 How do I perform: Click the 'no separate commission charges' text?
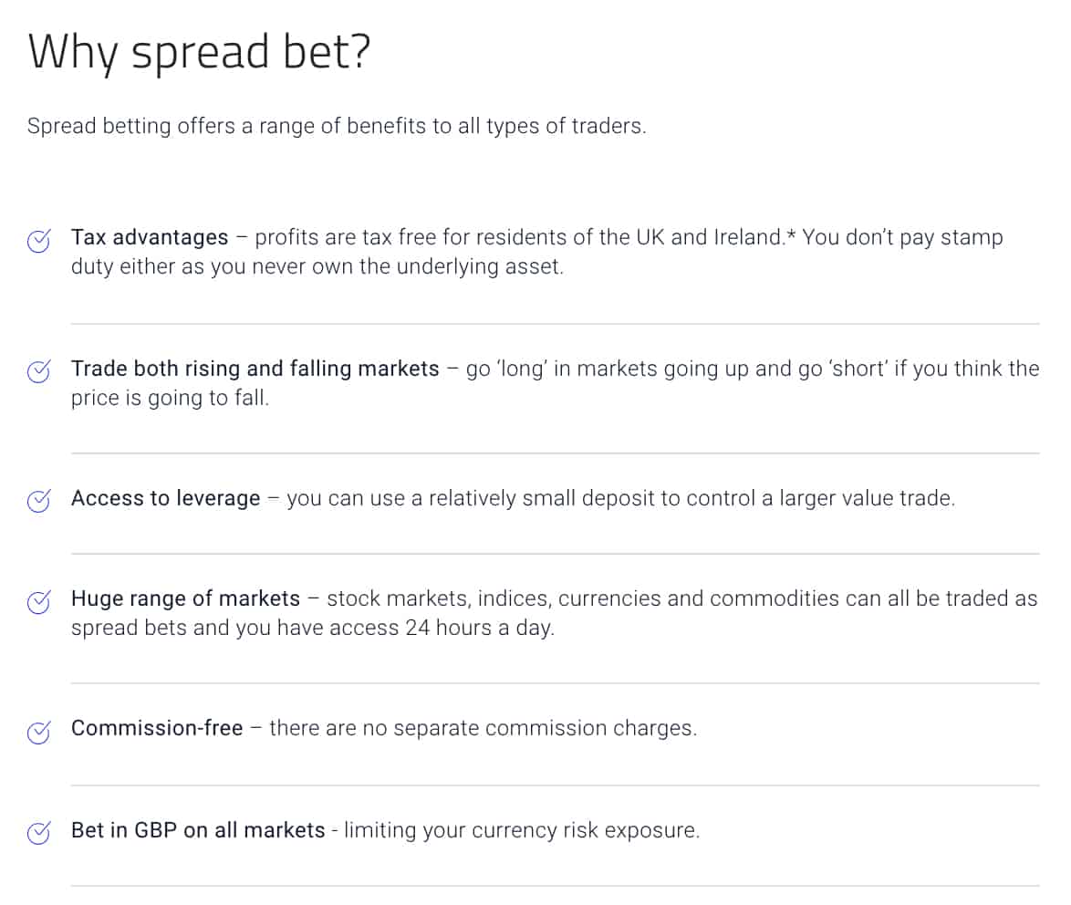point(483,729)
